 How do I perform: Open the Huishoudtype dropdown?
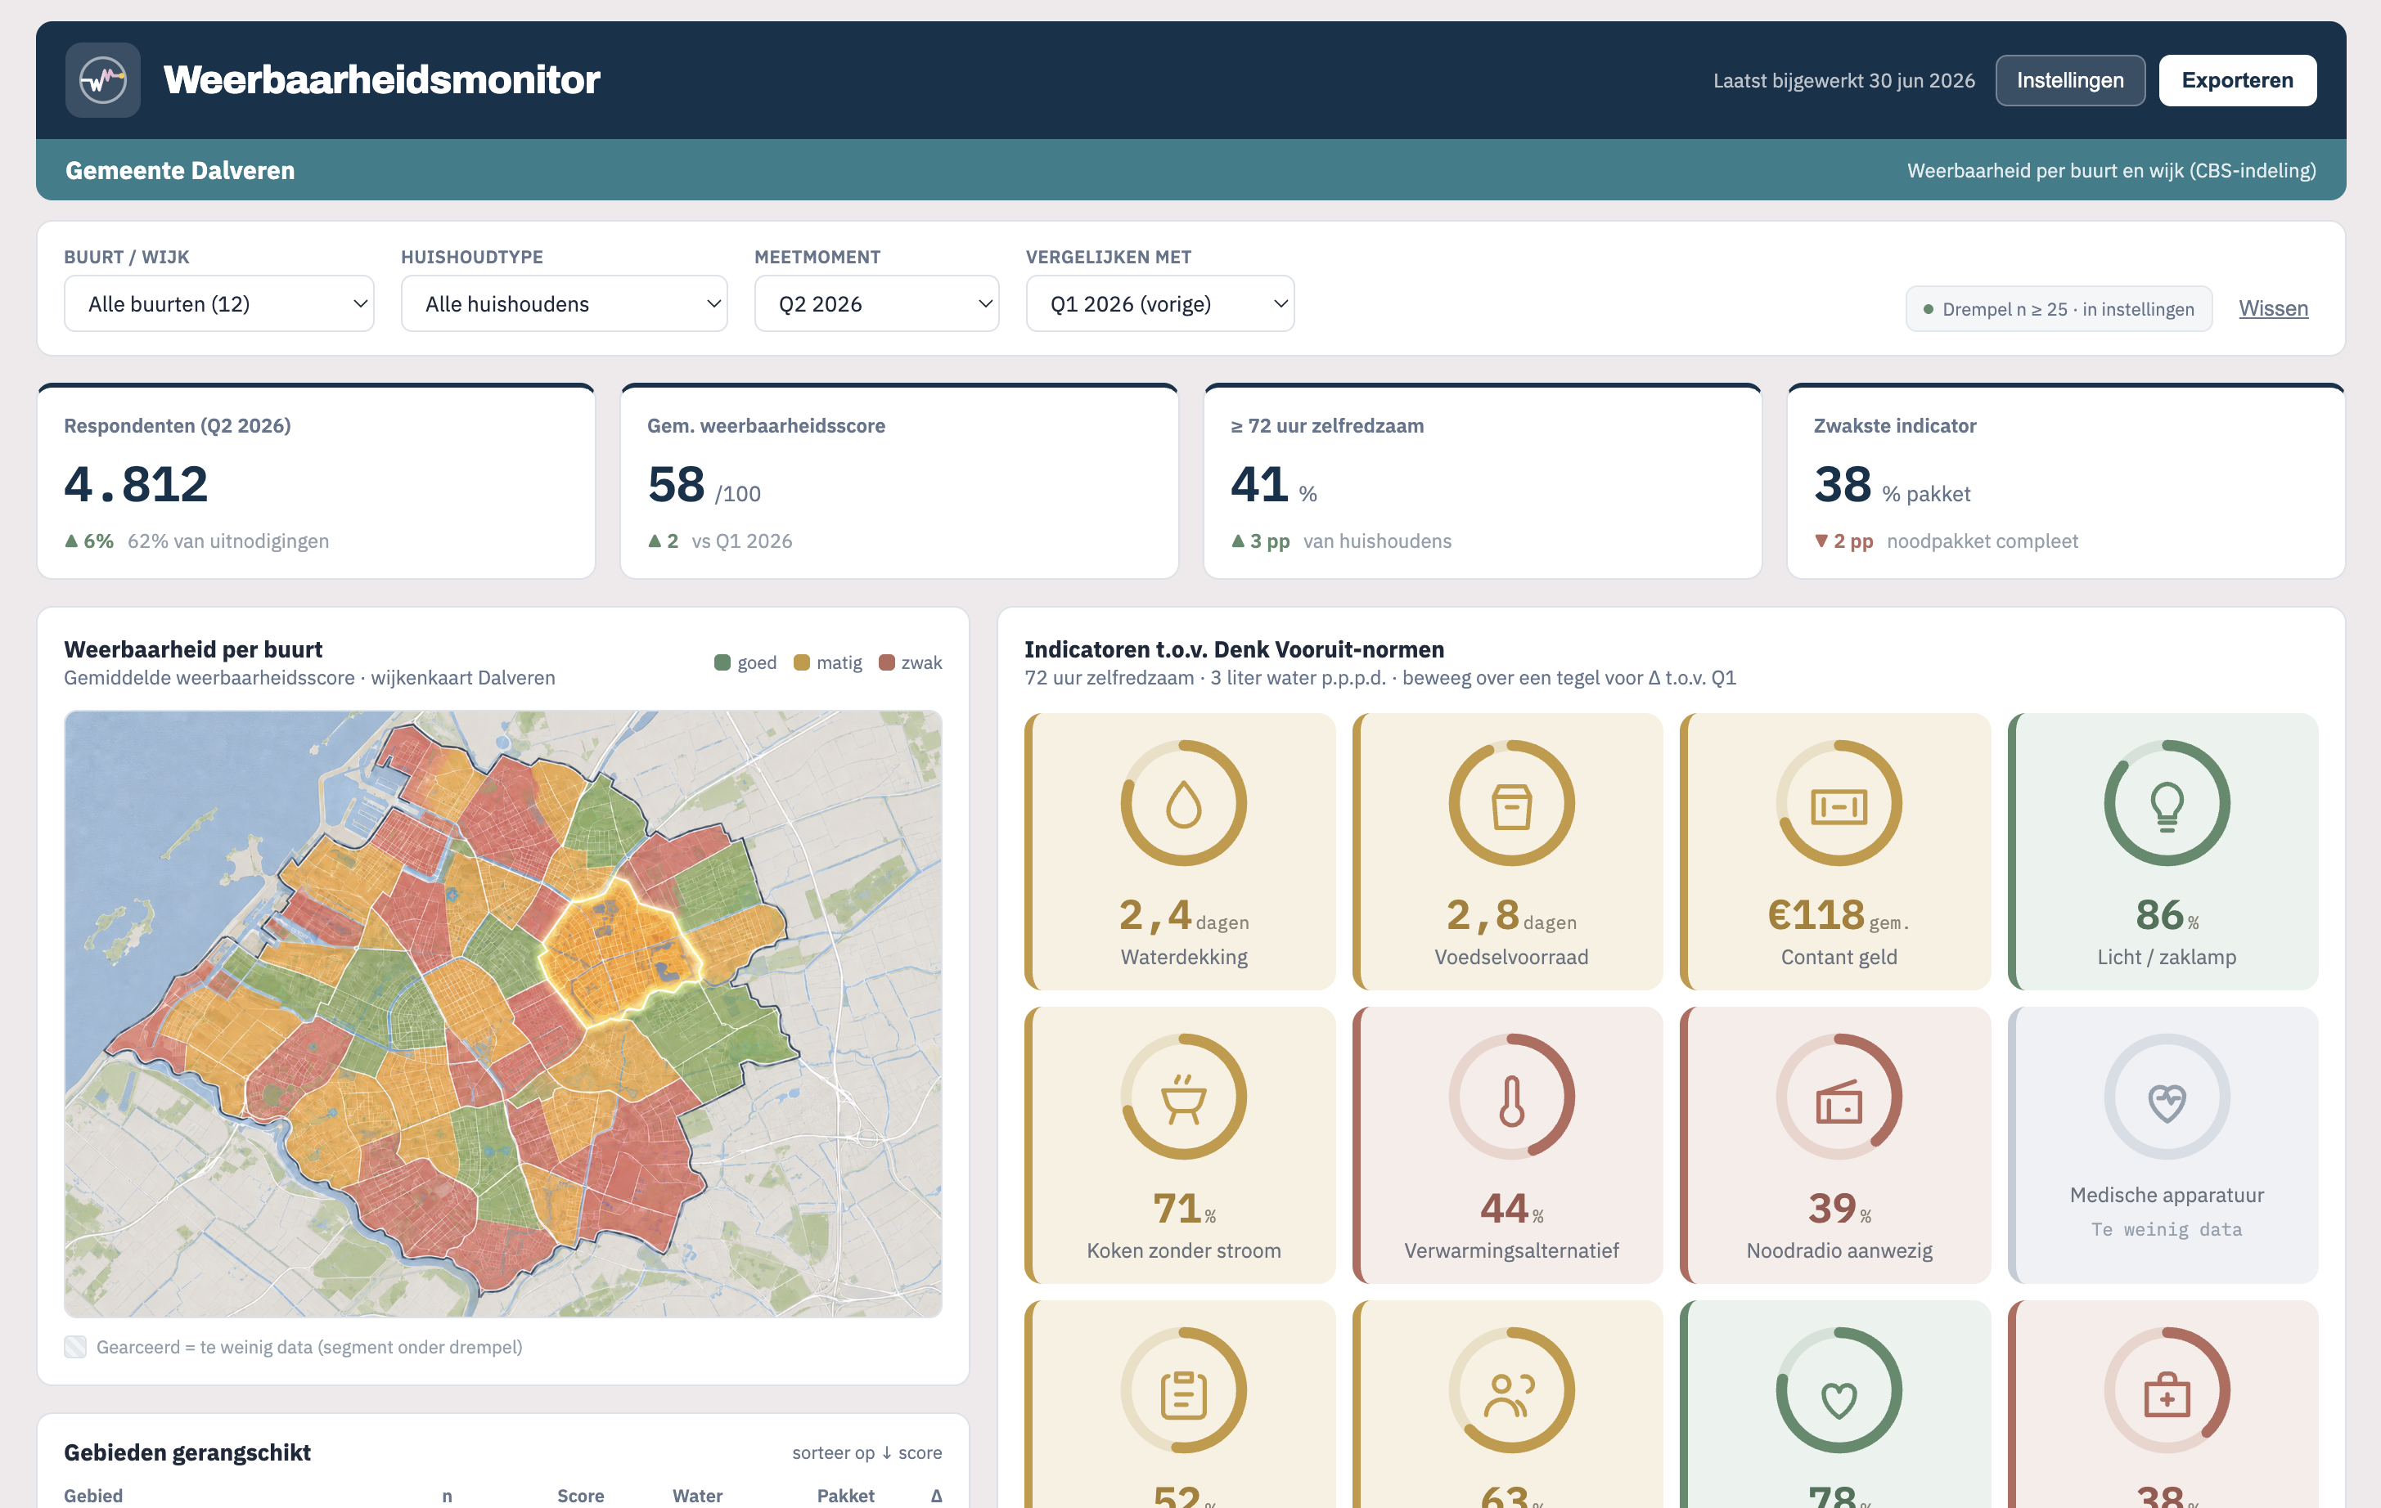564,303
